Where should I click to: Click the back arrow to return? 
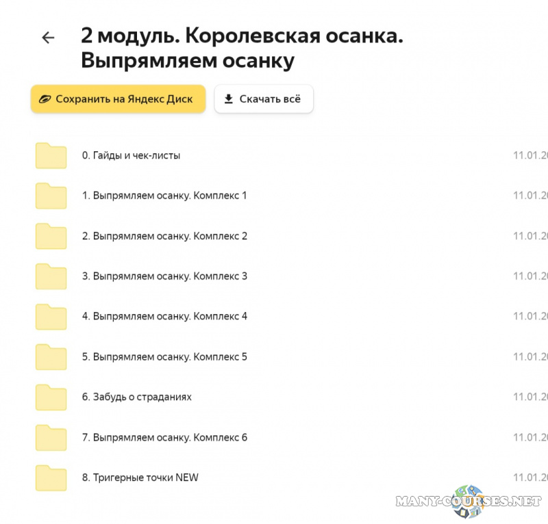tap(48, 38)
